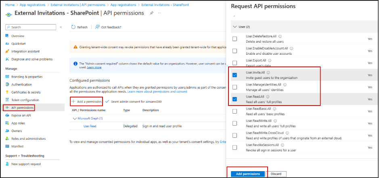Check the User.ReadBasic.All checkbox

[x=235, y=111]
